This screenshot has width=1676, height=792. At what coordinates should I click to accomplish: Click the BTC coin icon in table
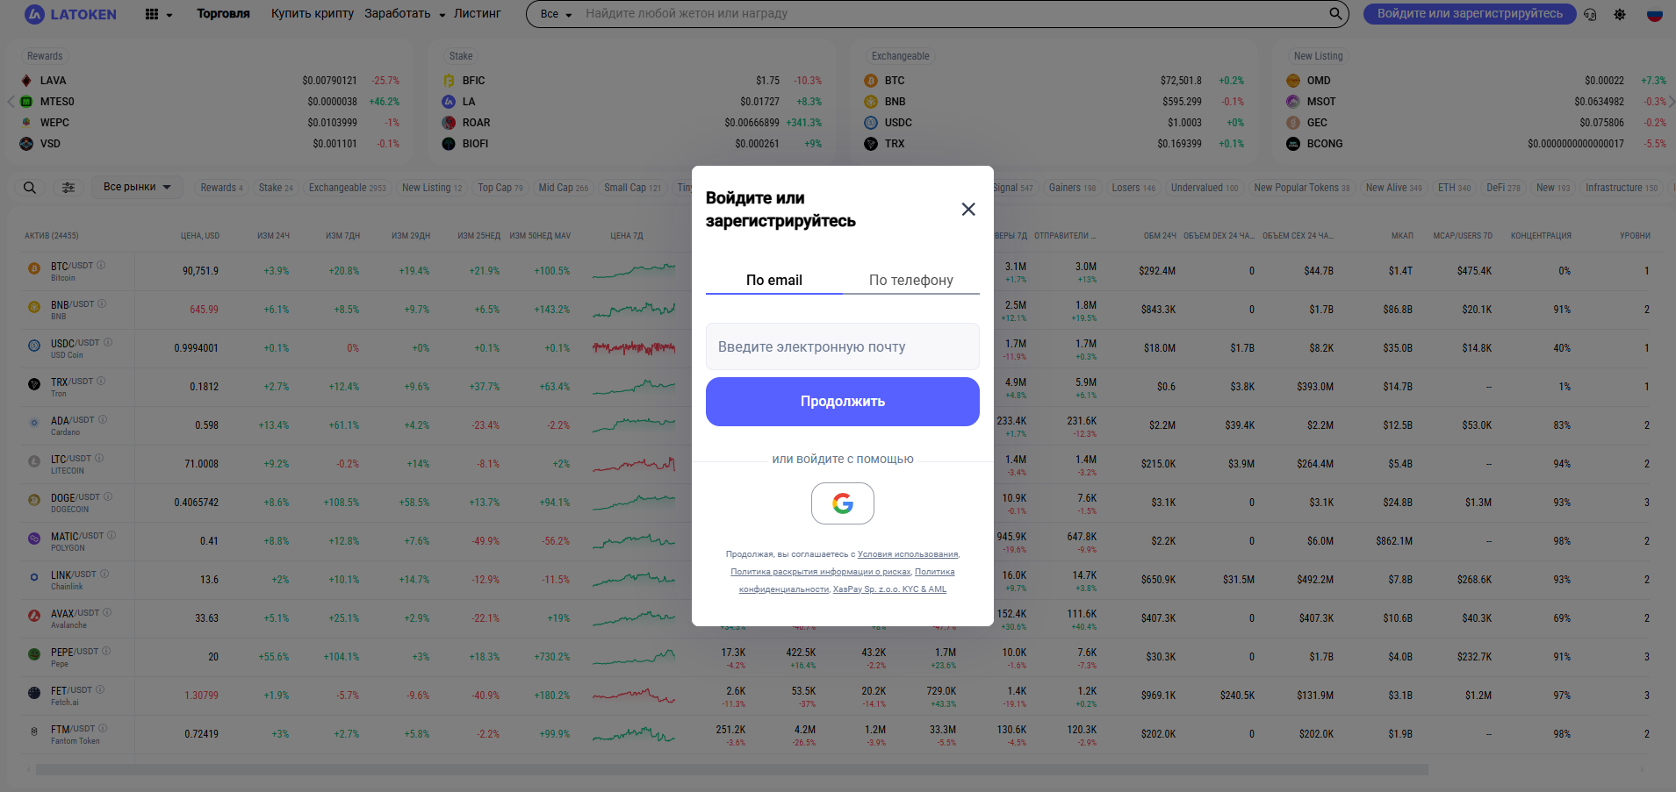pyautogui.click(x=34, y=269)
